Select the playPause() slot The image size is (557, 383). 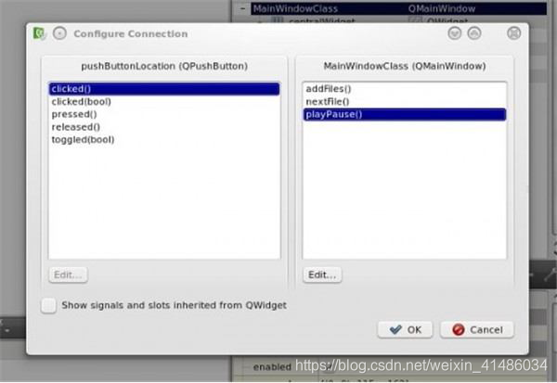(405, 114)
